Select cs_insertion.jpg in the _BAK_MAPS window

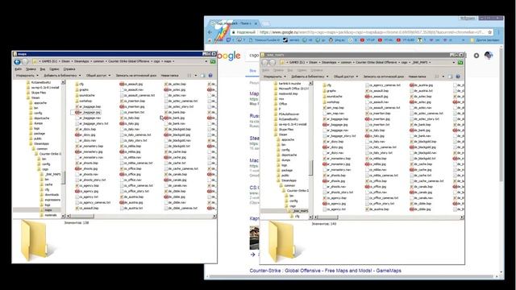tap(377, 119)
